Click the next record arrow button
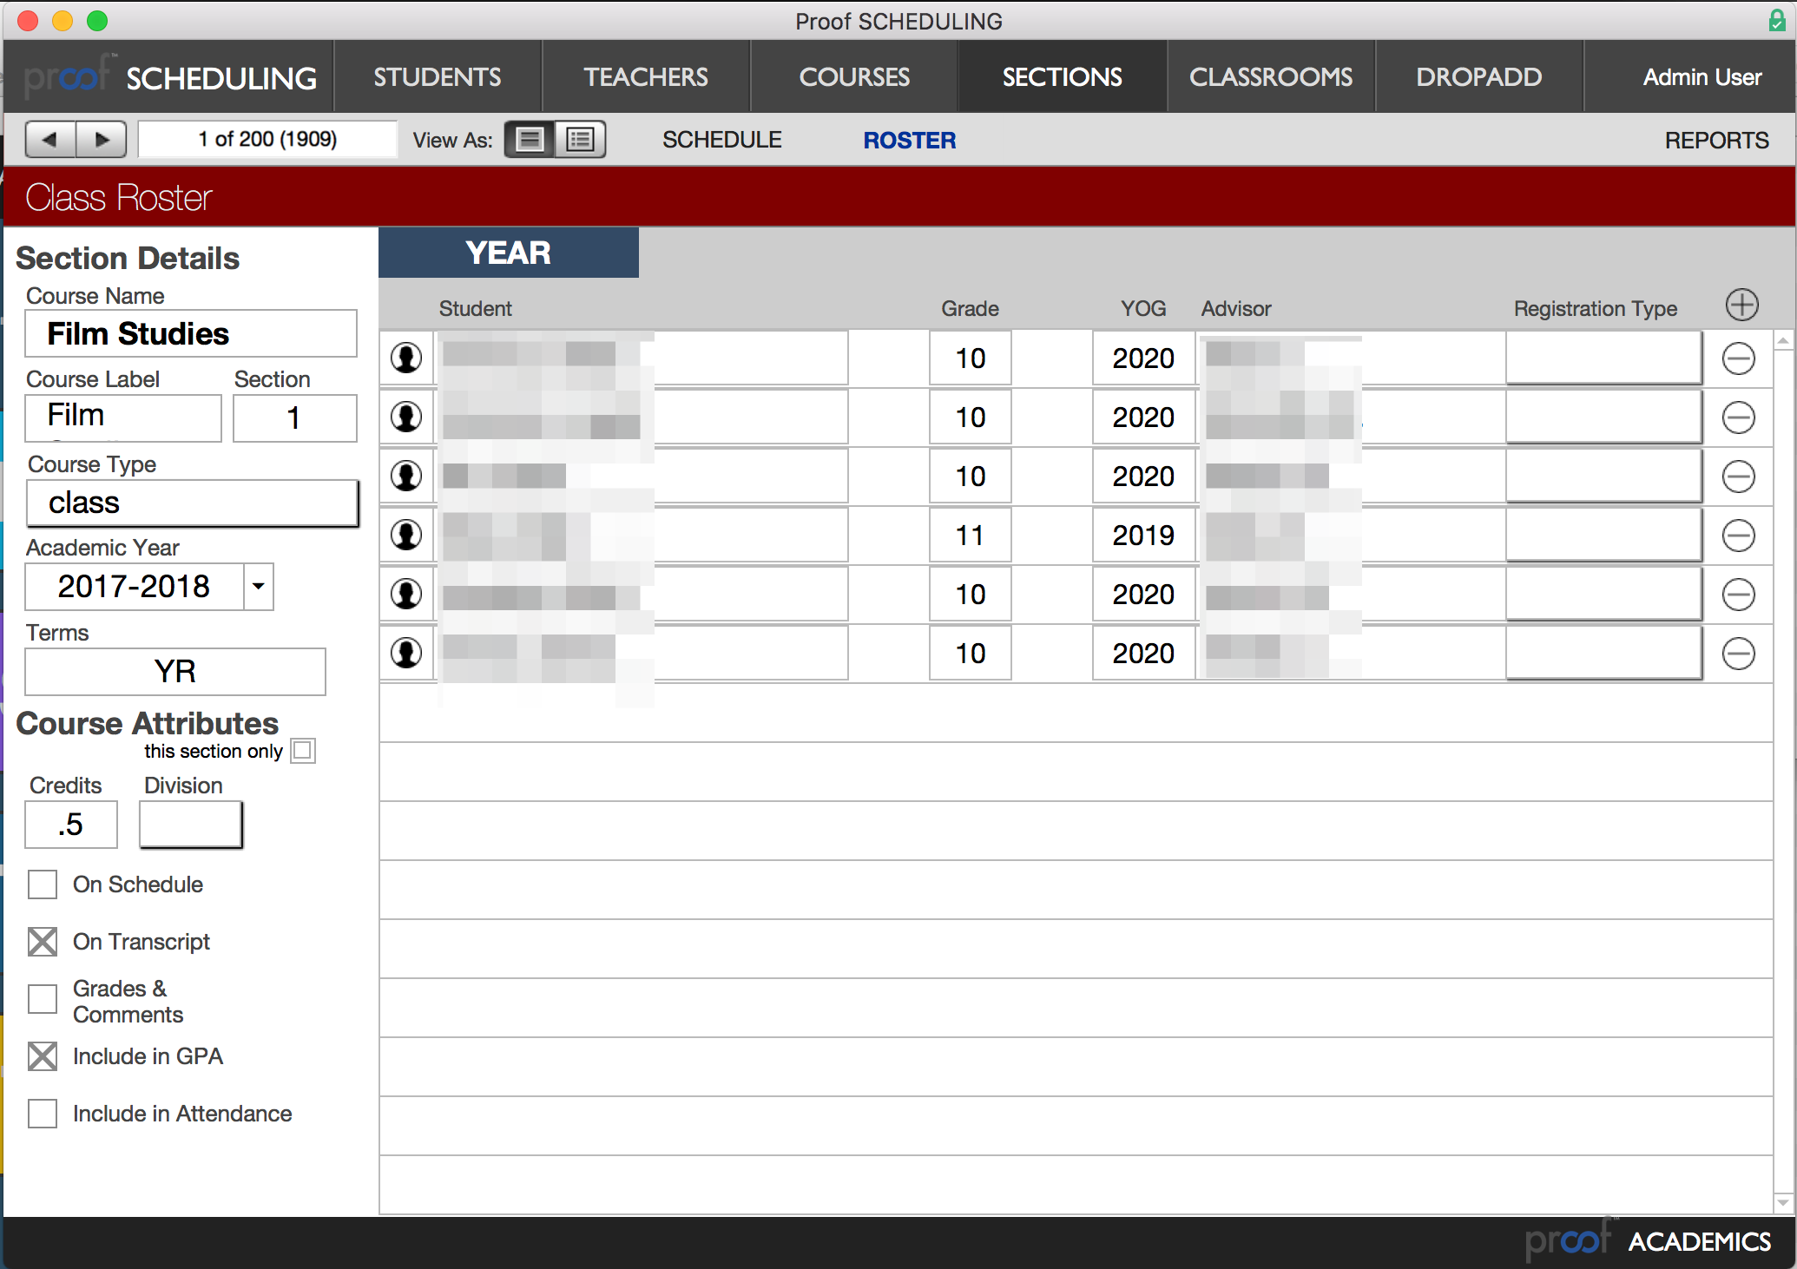 pos(102,139)
